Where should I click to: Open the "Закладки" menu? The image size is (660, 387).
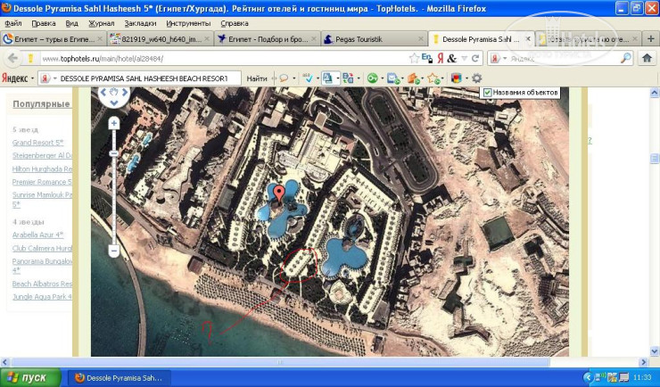pos(140,23)
